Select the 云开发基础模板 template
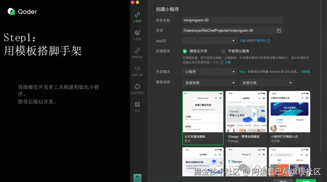This screenshot has height=182, width=327. click(203, 118)
